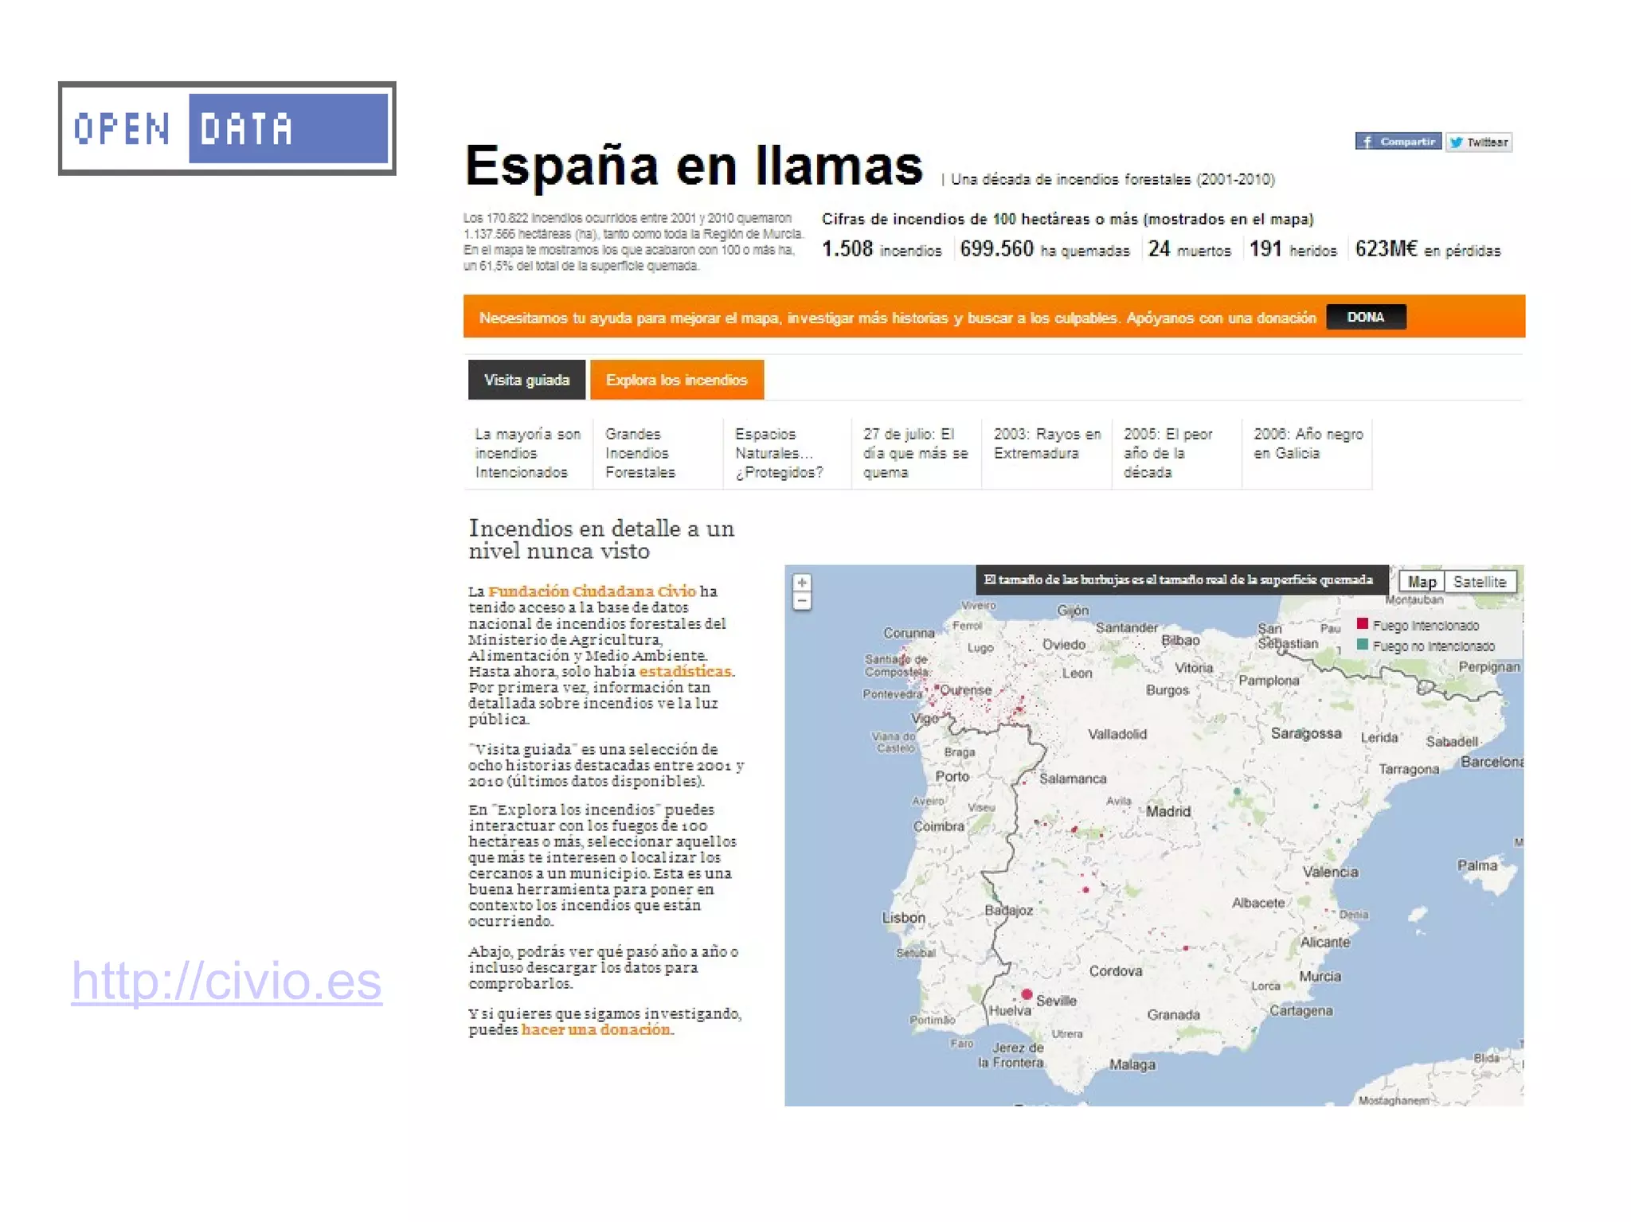
Task: Click the Open Data logo
Action: click(x=227, y=128)
